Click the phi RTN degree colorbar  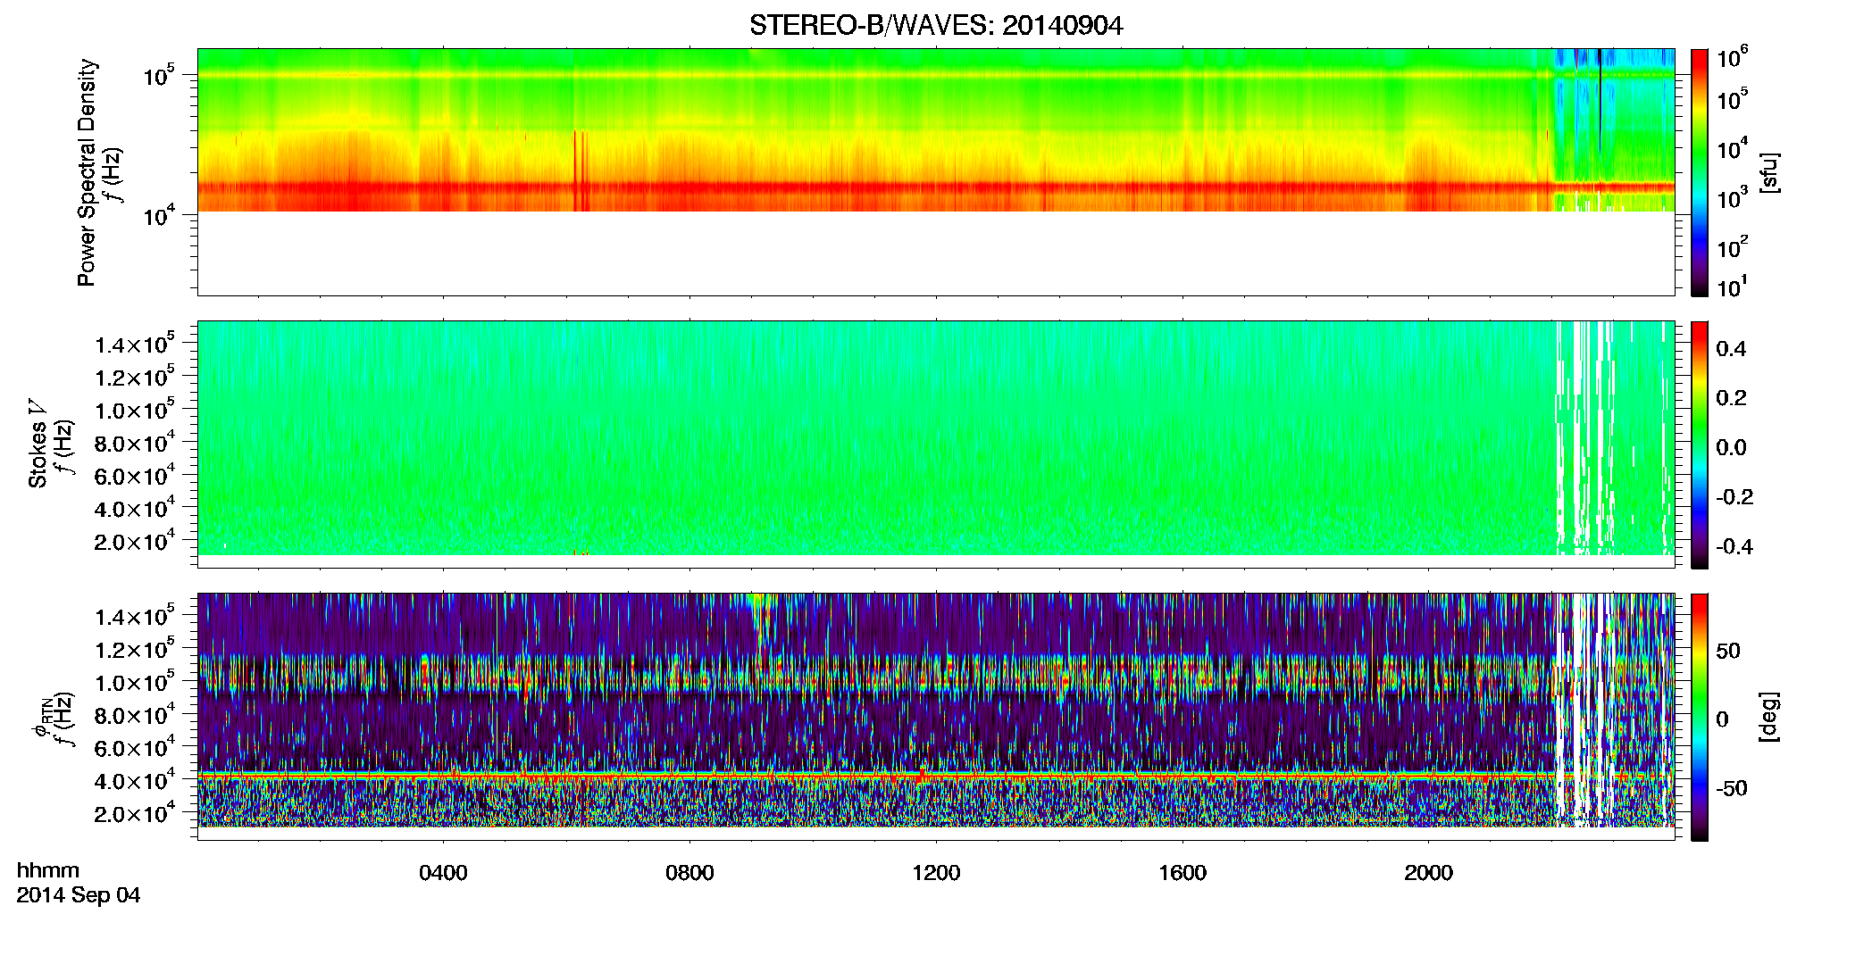[1700, 717]
